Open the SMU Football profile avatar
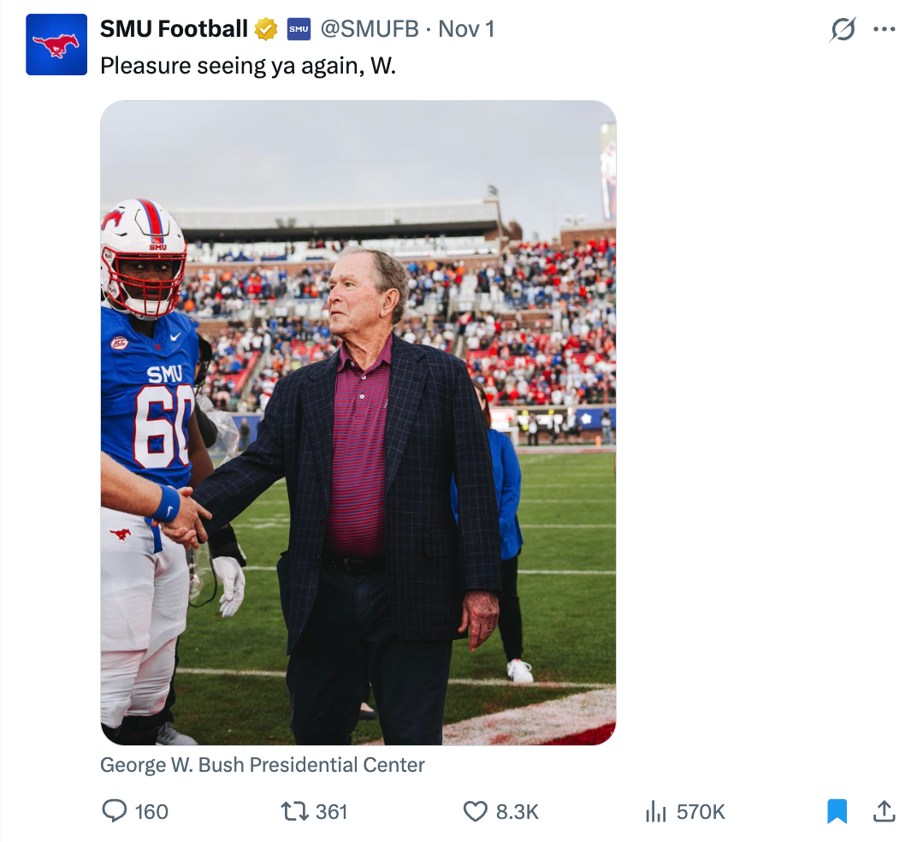The width and height of the screenshot is (917, 842). (x=56, y=44)
